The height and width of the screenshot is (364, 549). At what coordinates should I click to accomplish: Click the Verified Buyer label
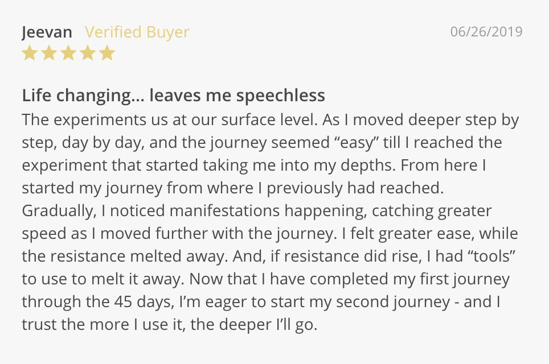click(x=137, y=32)
